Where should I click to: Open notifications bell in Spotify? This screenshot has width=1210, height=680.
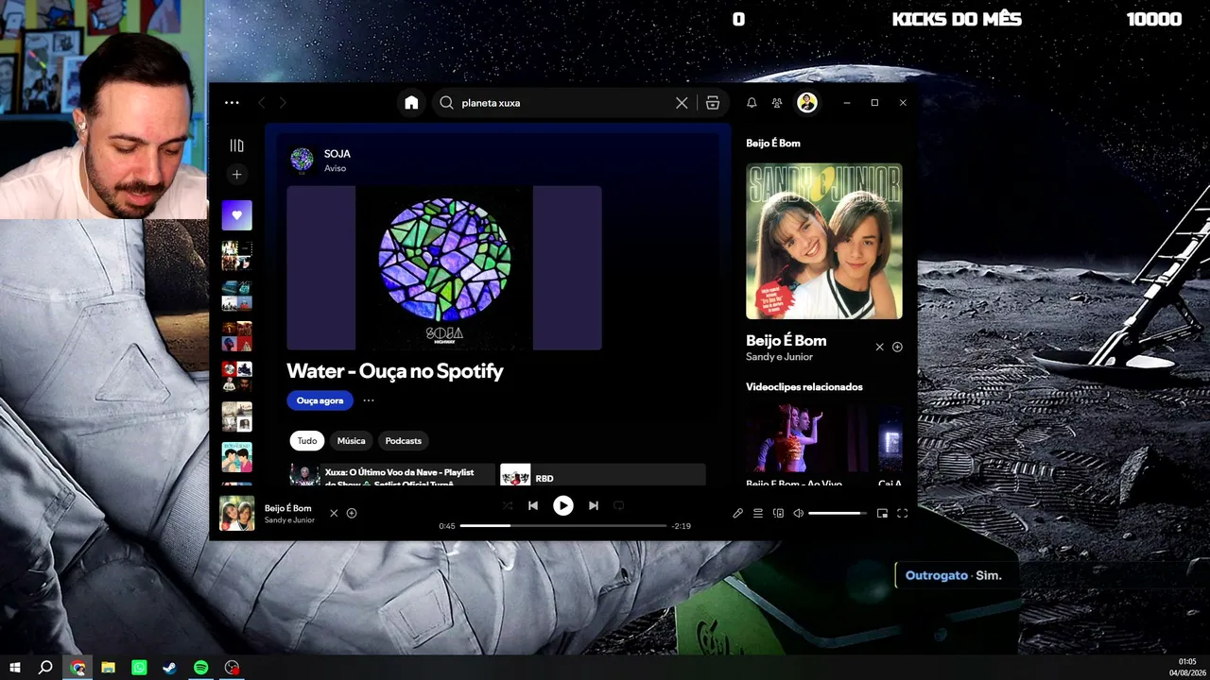752,103
